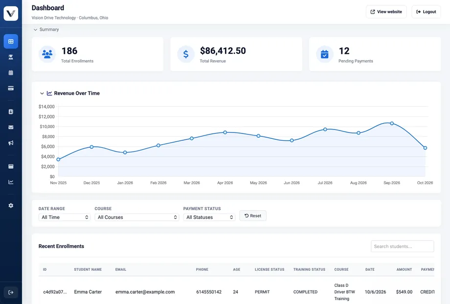This screenshot has height=304, width=450.
Task: Click the Jul 2026 chart data point
Action: 325,130
